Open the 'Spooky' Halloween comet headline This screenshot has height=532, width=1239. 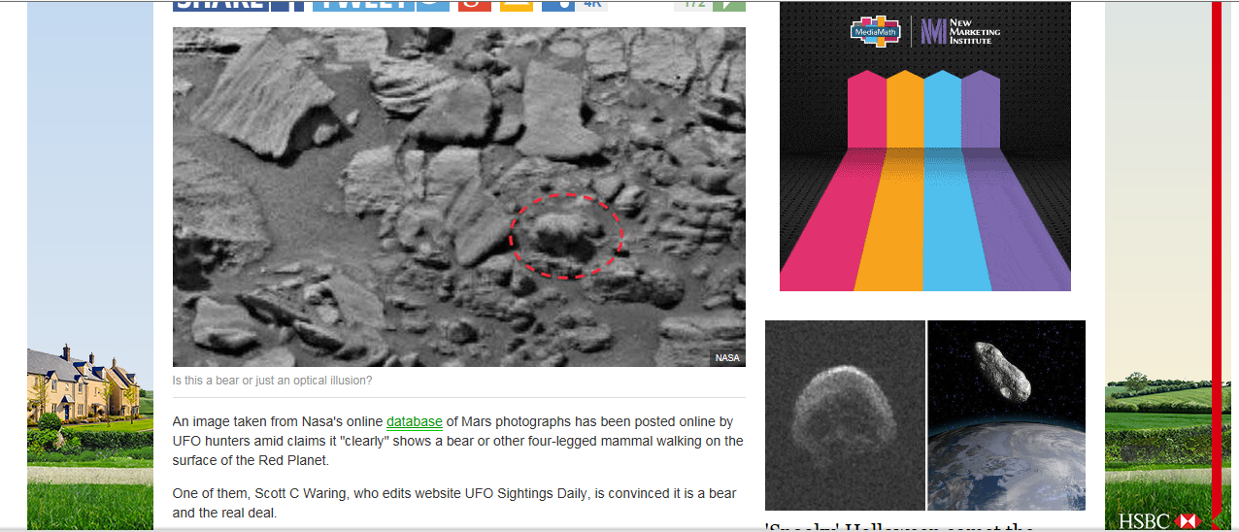898,526
